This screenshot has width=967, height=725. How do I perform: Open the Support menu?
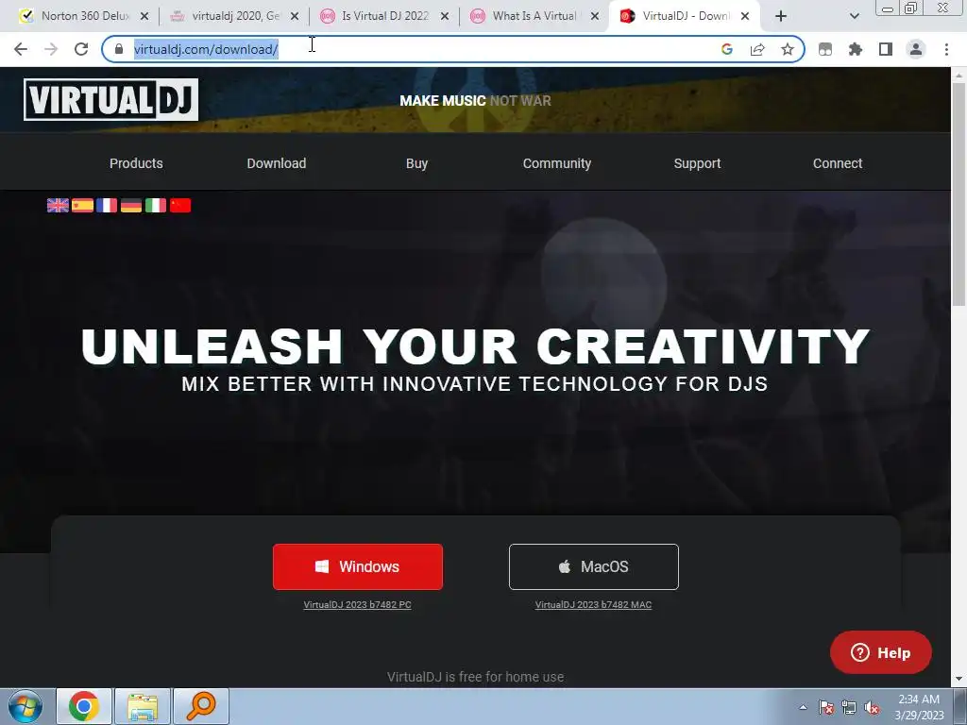(697, 163)
